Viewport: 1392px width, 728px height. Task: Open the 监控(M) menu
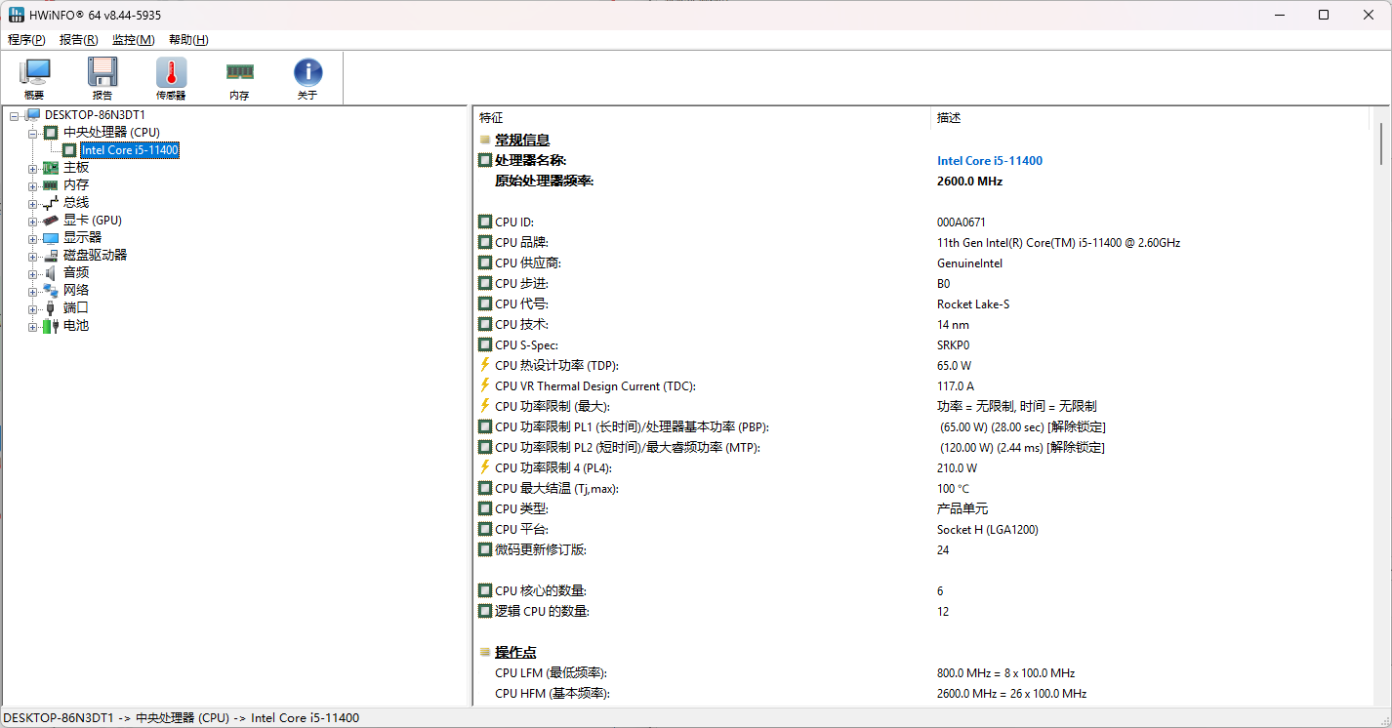[x=133, y=40]
